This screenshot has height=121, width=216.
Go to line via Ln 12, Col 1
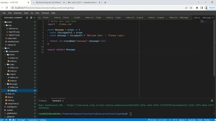tap(162, 120)
